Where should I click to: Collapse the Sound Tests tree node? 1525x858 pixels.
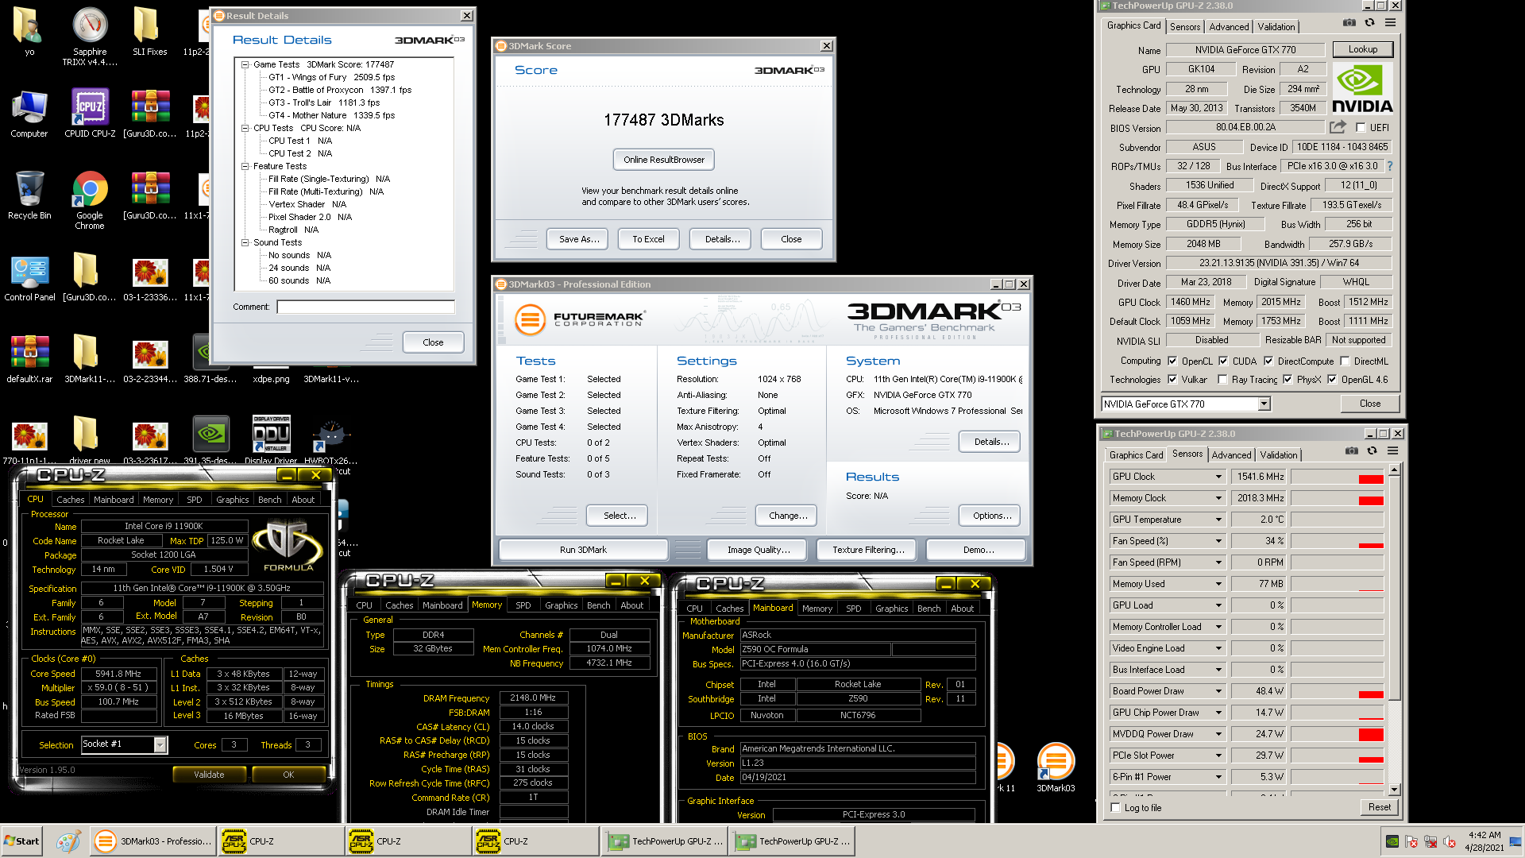(245, 242)
